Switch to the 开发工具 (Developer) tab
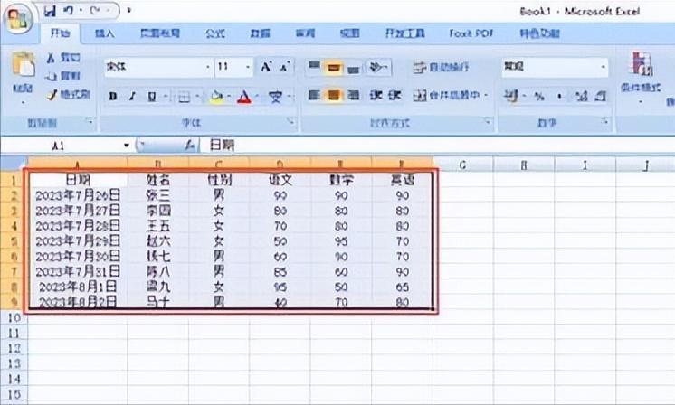Image resolution: width=675 pixels, height=405 pixels. point(404,33)
